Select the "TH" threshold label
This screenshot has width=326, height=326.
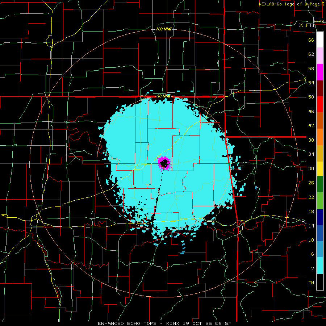[311, 283]
